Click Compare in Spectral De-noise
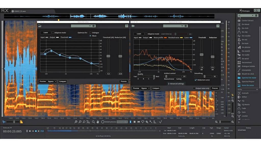 point(156,88)
